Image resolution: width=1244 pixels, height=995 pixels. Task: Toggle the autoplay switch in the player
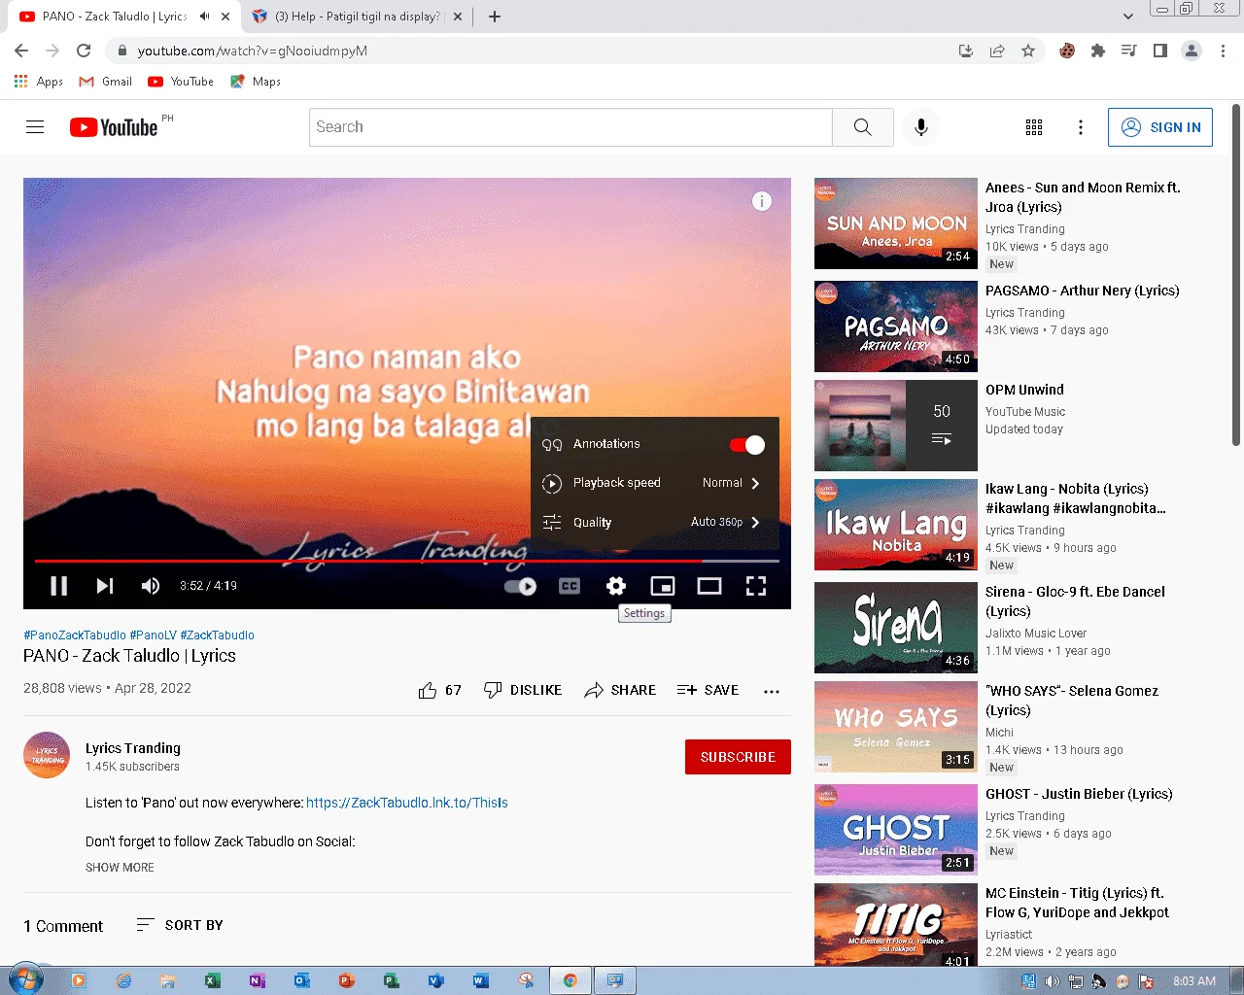pyautogui.click(x=521, y=586)
